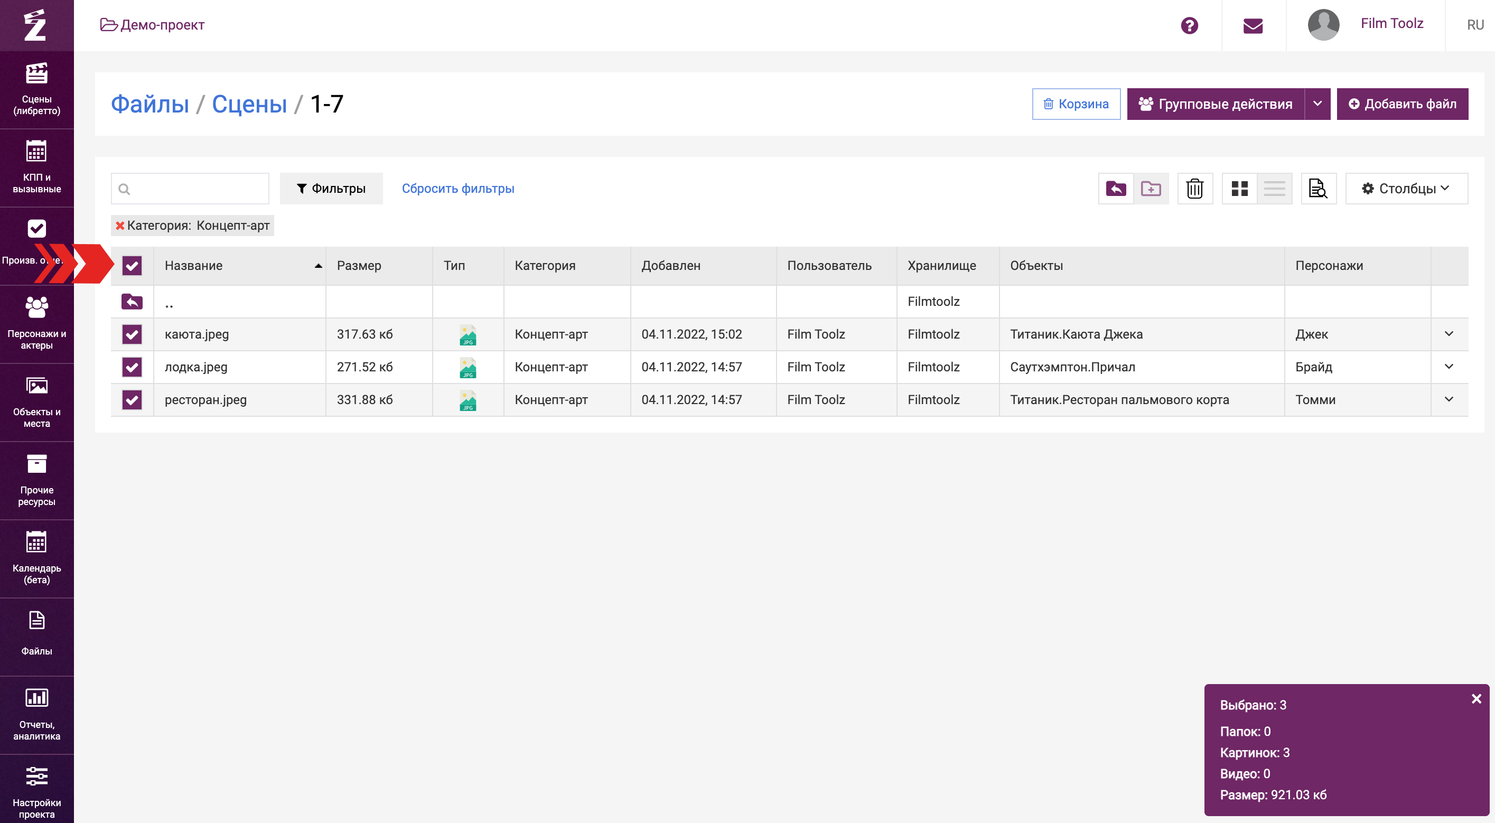Screen dimensions: 1495x823
Task: Go to Сцены breadcrumb
Action: tap(249, 104)
